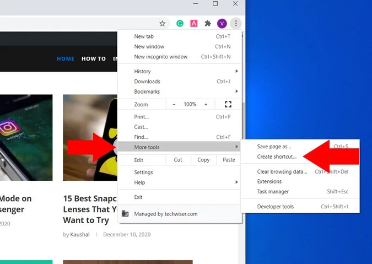
Task: Toggle fullscreen icon in Zoom row
Action: (x=228, y=104)
